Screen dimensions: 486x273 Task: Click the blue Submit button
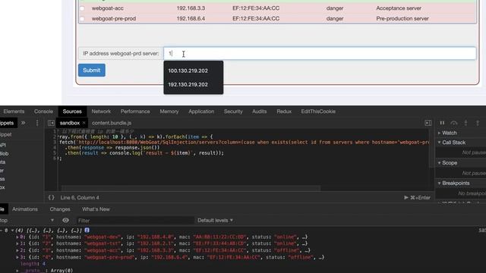point(92,71)
